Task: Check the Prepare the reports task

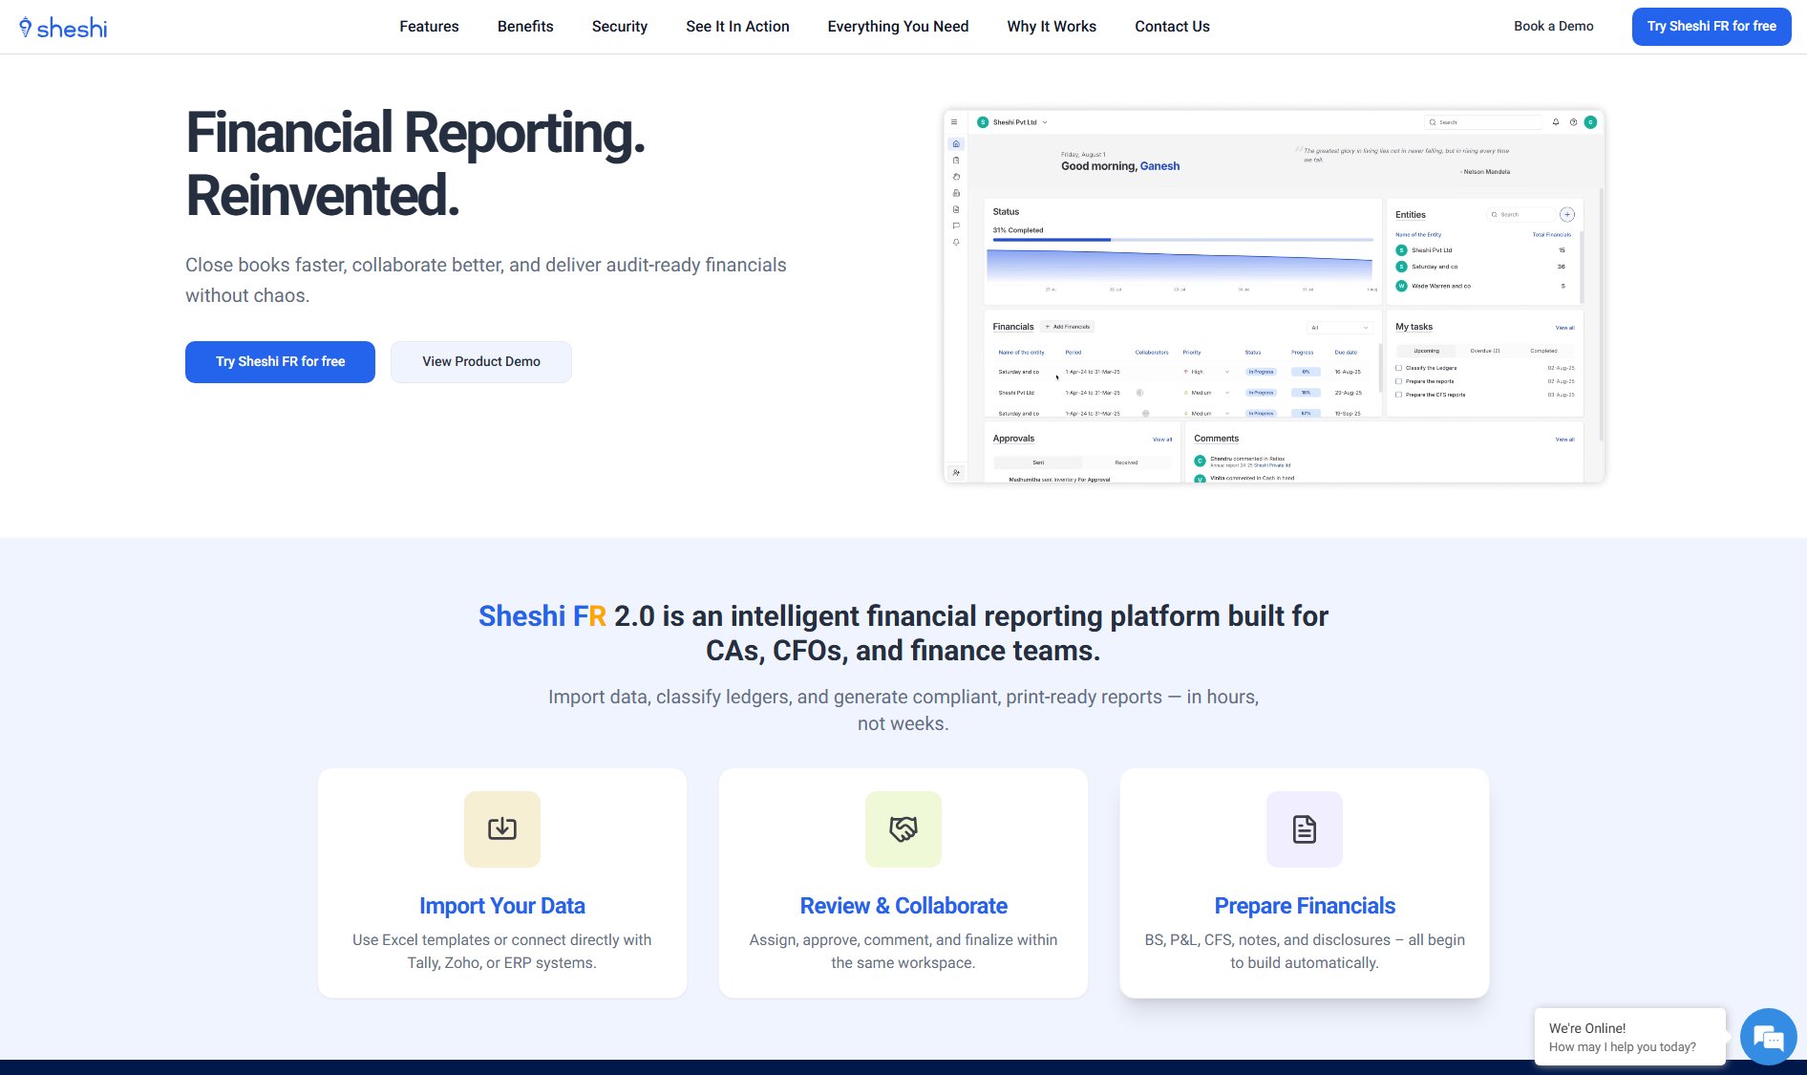Action: point(1399,381)
